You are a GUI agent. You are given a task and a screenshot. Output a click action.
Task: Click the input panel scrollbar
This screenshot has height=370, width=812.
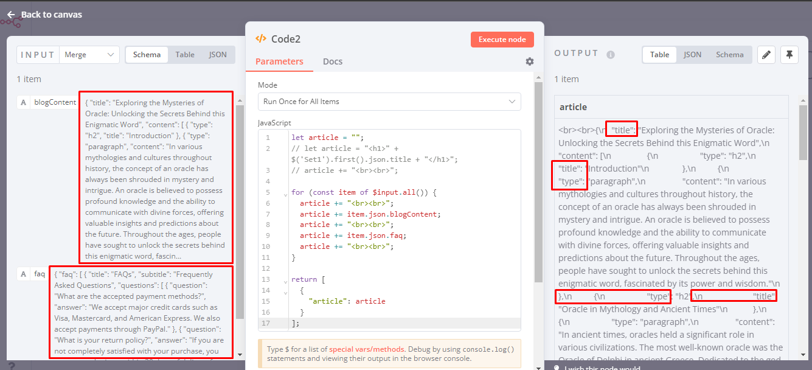click(240, 213)
